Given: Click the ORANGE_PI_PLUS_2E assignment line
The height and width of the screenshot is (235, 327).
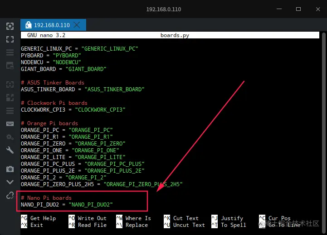Looking at the screenshot, I should (83, 170).
